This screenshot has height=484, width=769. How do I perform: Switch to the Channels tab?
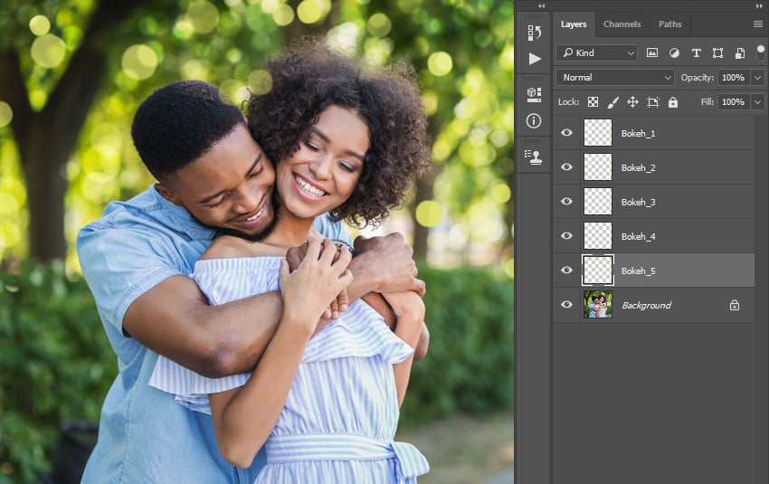click(622, 24)
